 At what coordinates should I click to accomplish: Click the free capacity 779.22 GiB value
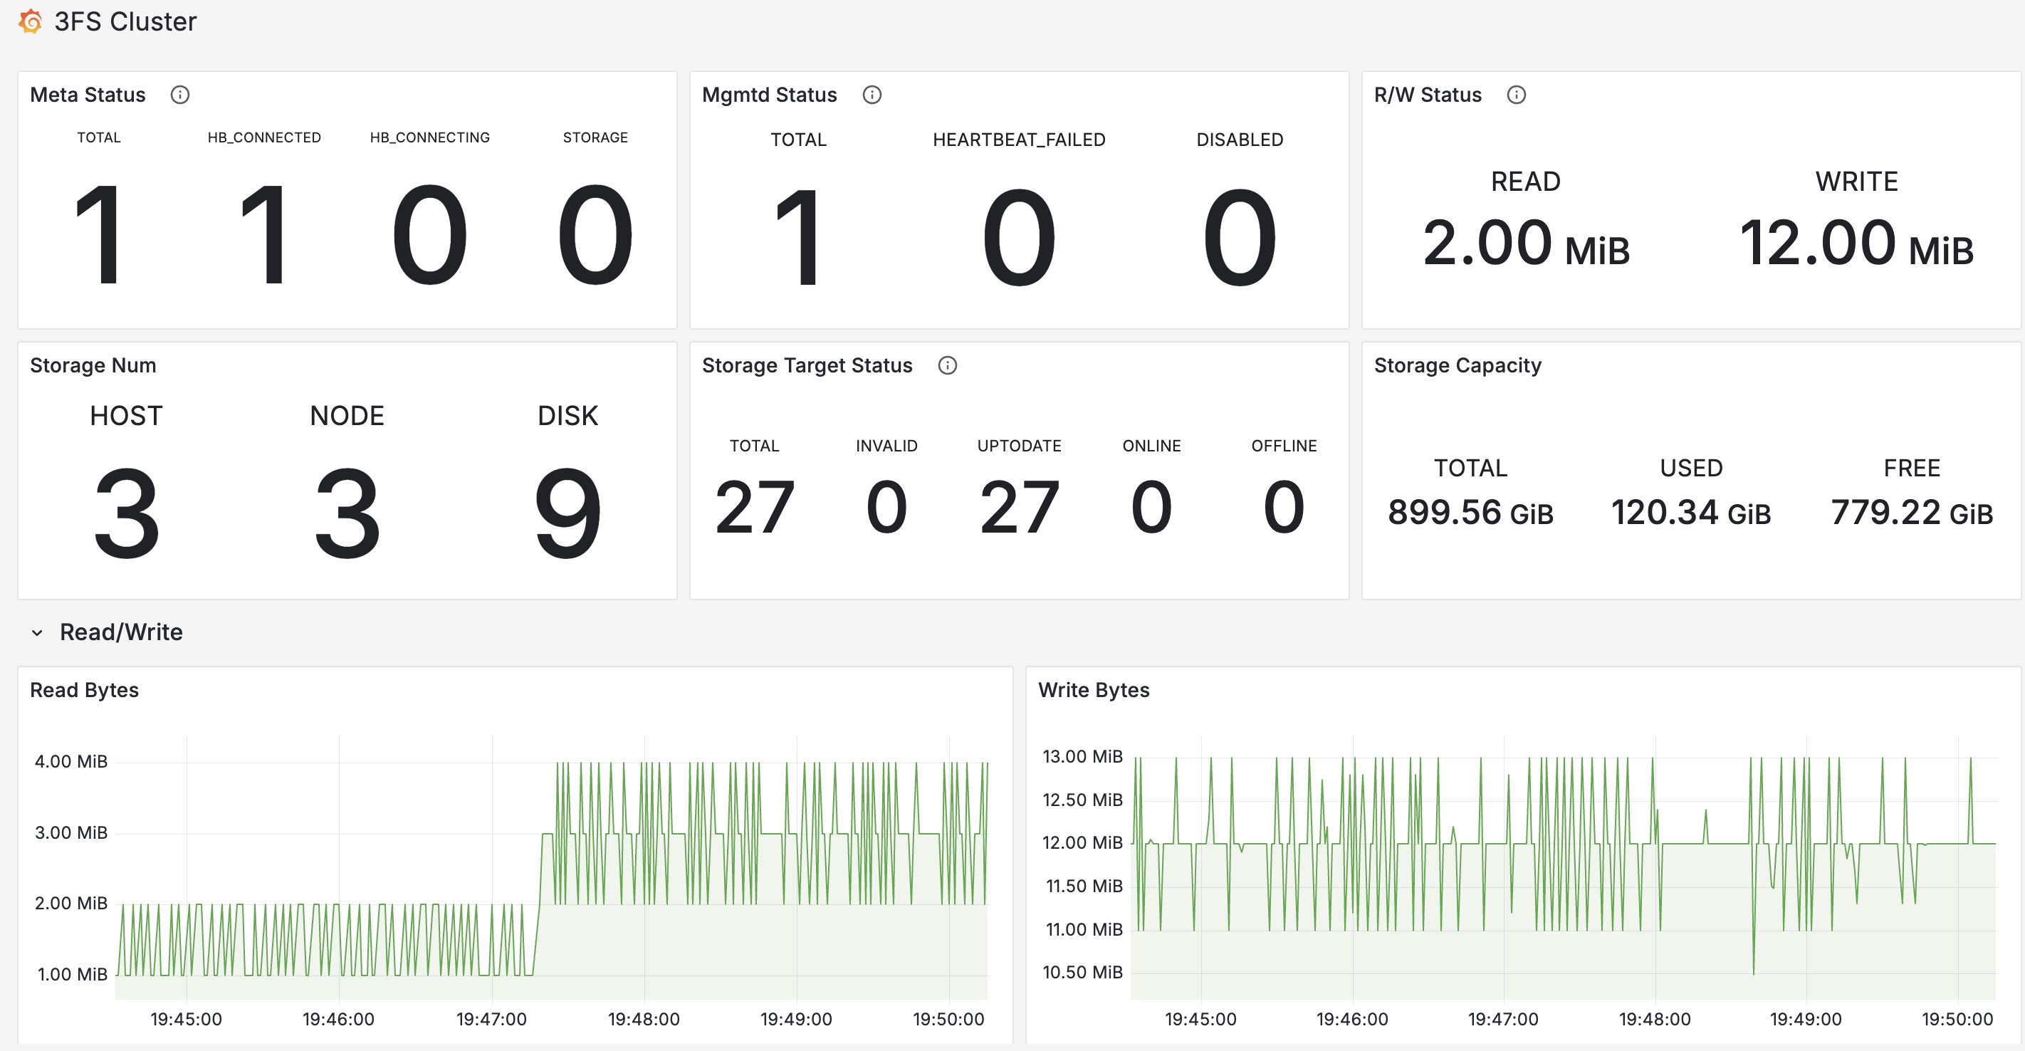click(x=1911, y=513)
